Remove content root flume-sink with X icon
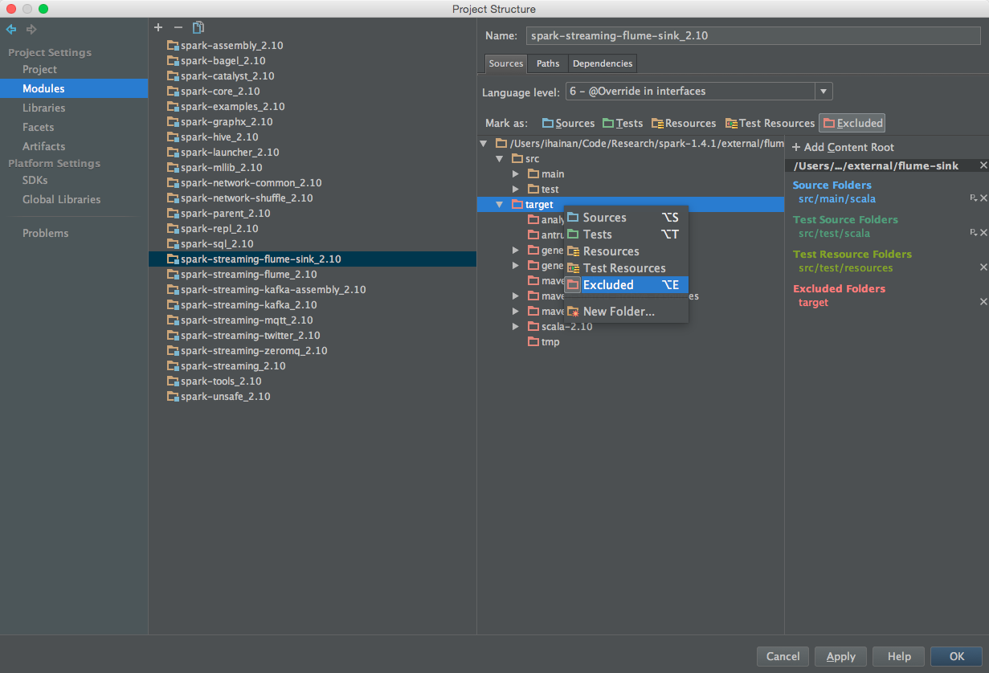 click(x=983, y=165)
